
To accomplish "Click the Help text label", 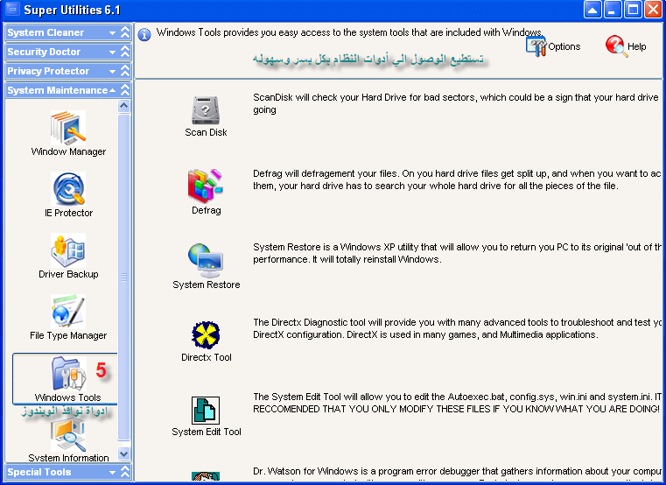I will pos(637,46).
